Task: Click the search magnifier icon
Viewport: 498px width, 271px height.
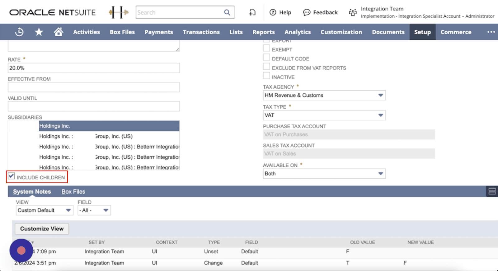Action: tap(227, 12)
